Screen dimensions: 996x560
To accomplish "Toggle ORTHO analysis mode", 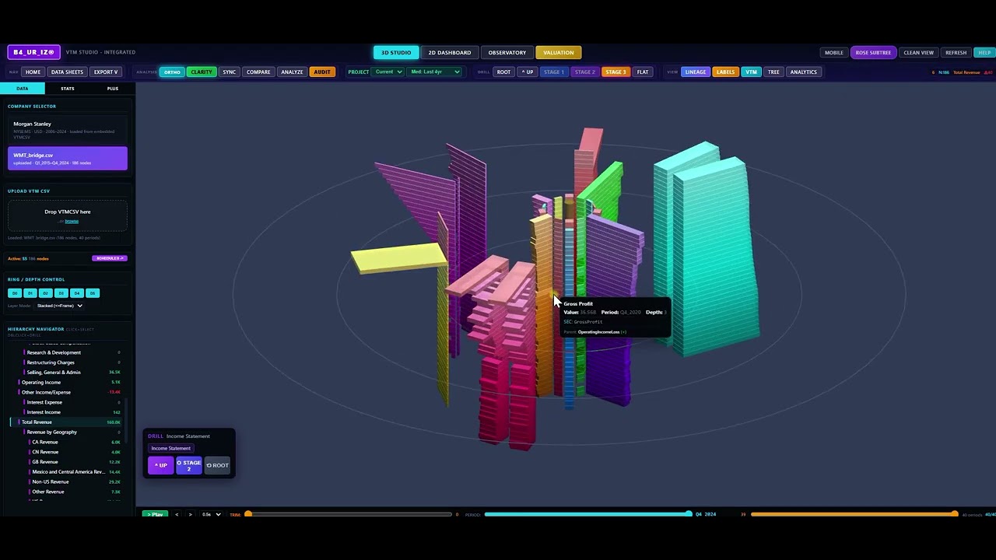I will (172, 72).
